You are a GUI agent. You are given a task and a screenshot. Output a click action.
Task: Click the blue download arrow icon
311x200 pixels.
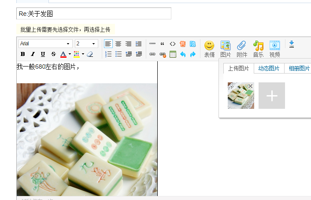[291, 44]
